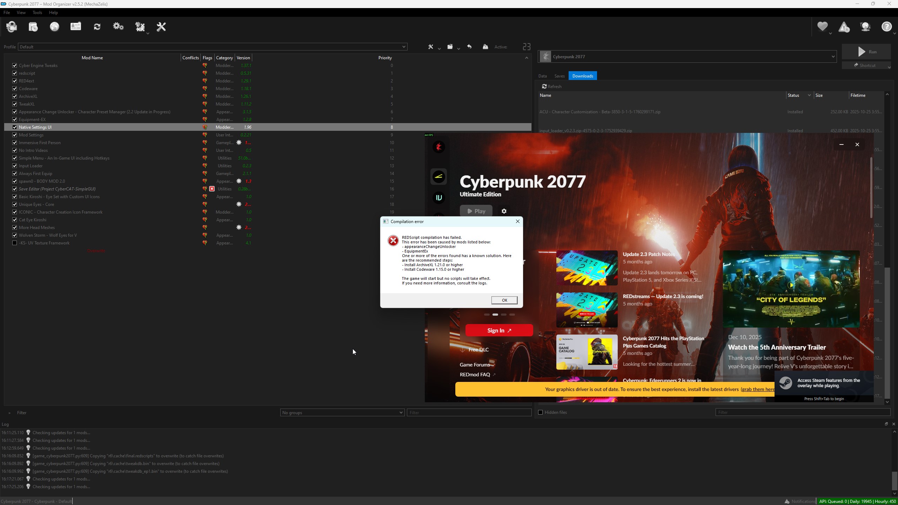Open the Tools menu
The height and width of the screenshot is (505, 898).
tap(37, 13)
